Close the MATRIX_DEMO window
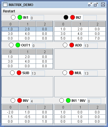108x127 pixels. pyautogui.click(x=103, y=5)
